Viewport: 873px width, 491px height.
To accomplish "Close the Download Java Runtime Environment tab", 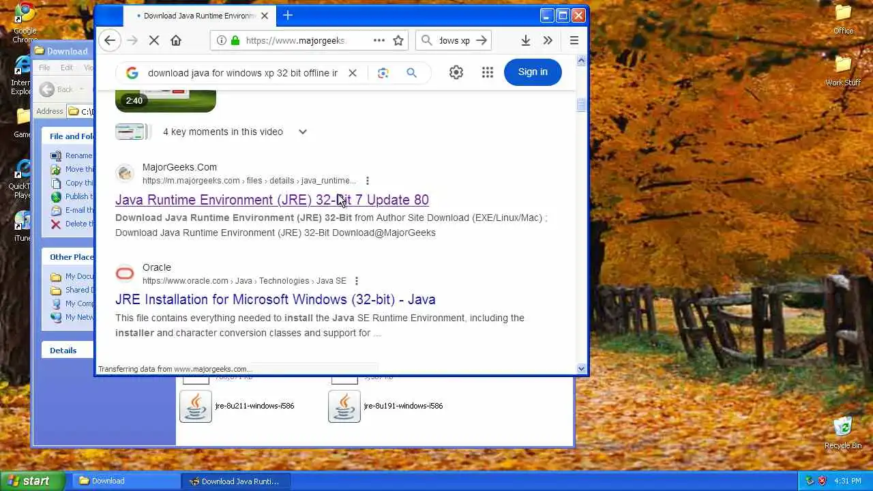I will click(x=265, y=16).
